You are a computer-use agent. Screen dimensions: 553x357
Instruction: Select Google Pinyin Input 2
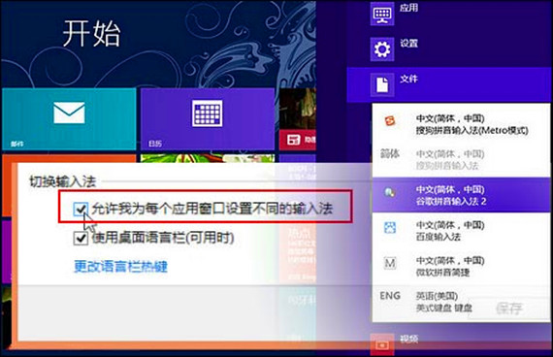pyautogui.click(x=461, y=195)
